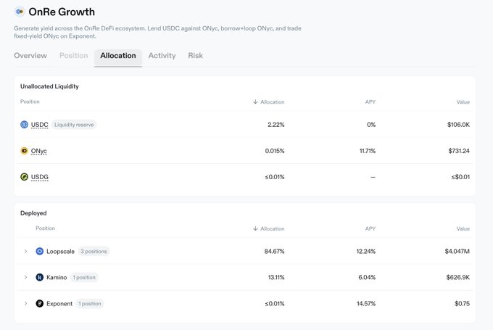Screen dimensions: 493x330
Task: Click the Kamino APY 6.04%
Action: (367, 277)
